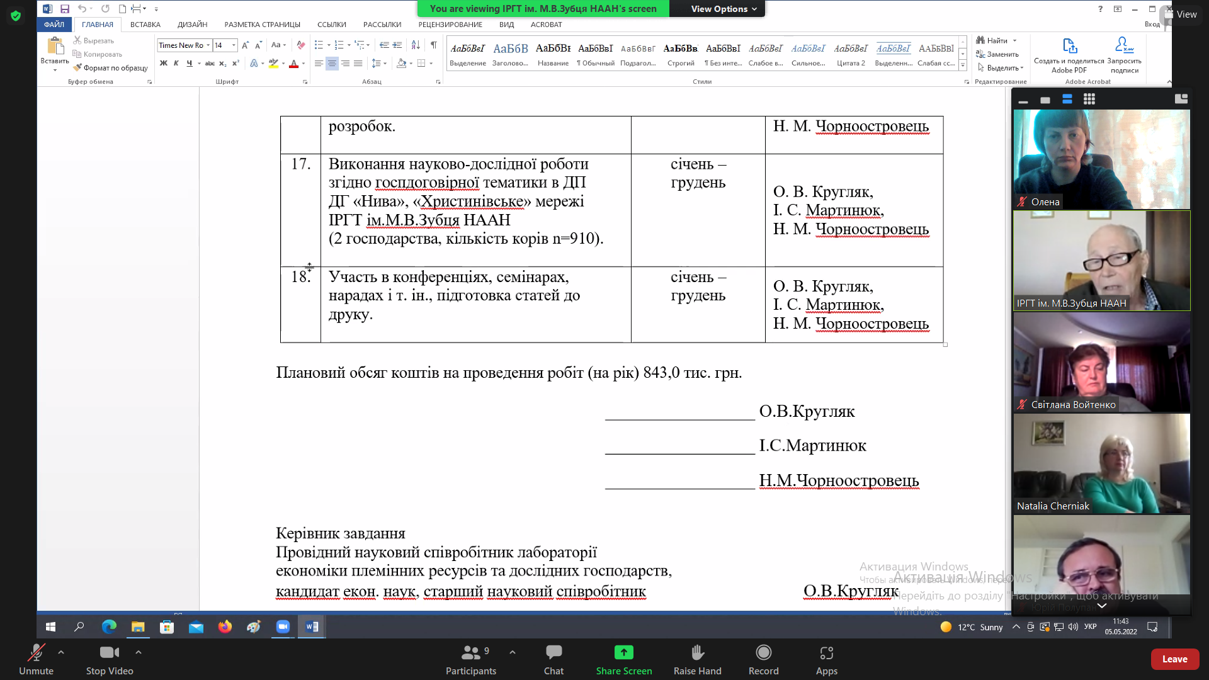The image size is (1209, 680).
Task: Toggle bold (Ж) formatting
Action: pyautogui.click(x=163, y=64)
